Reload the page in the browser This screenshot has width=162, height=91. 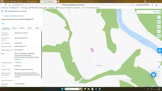(x=9, y=5)
